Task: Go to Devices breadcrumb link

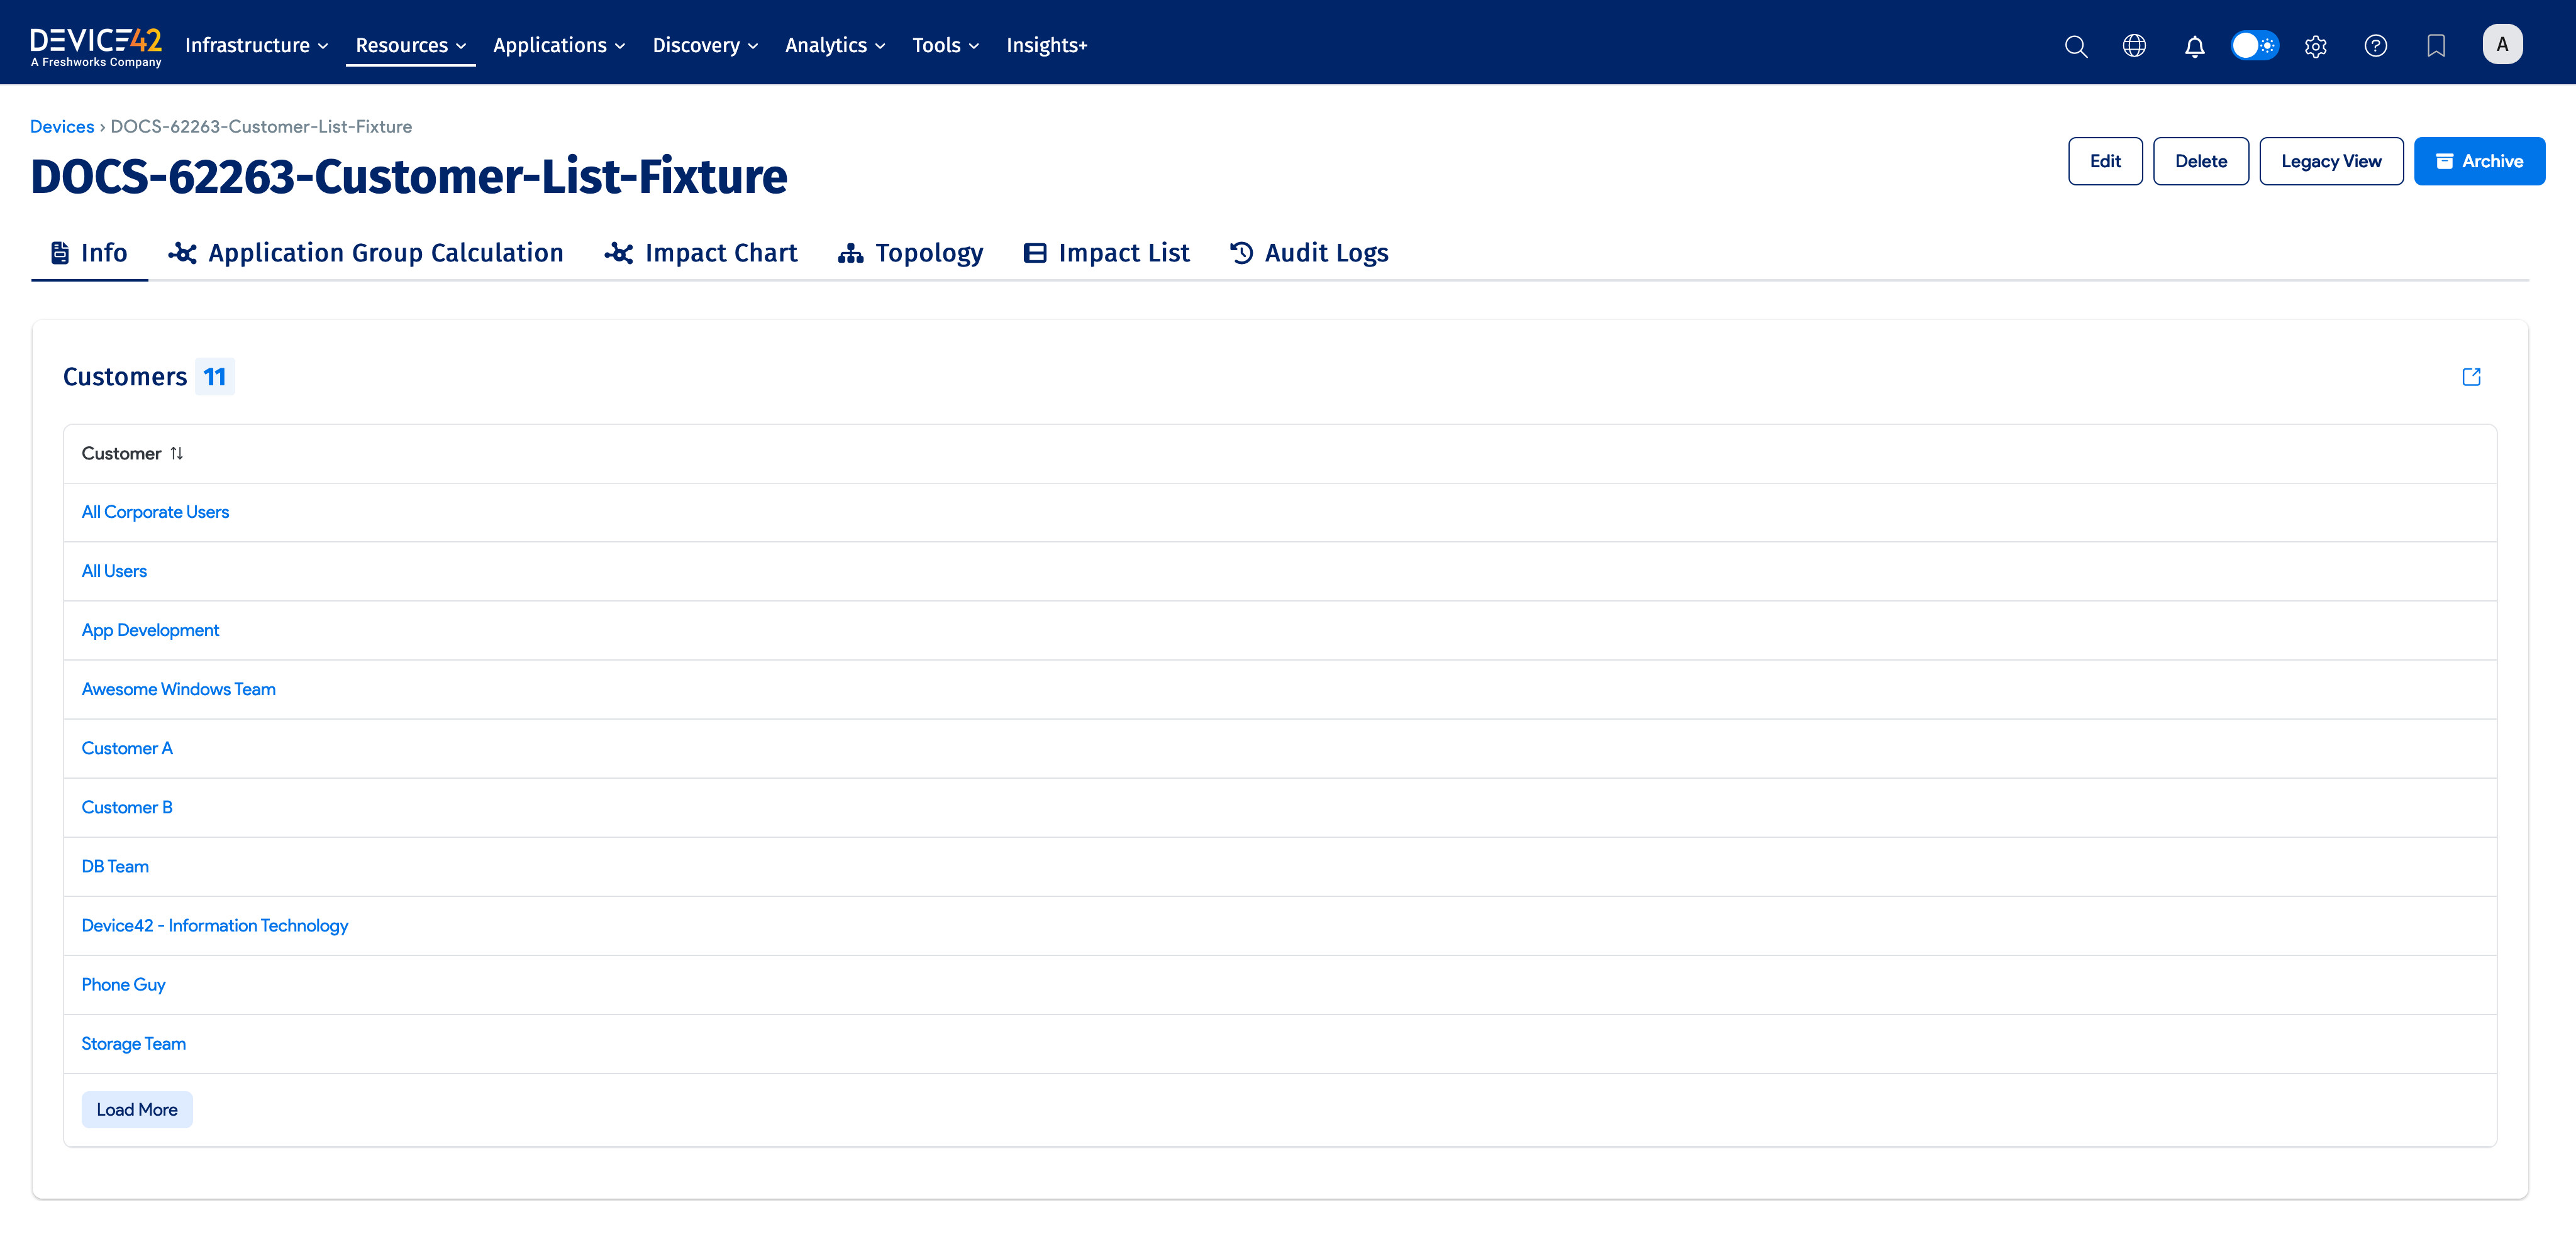Action: (62, 127)
